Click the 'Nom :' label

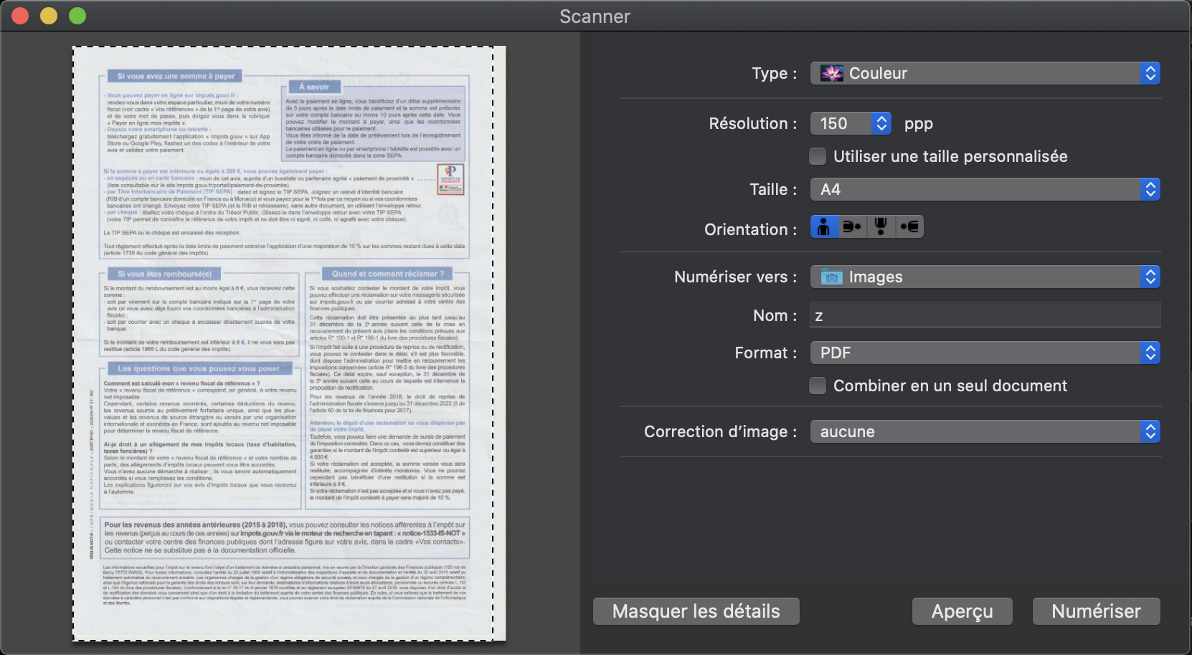pyautogui.click(x=775, y=315)
